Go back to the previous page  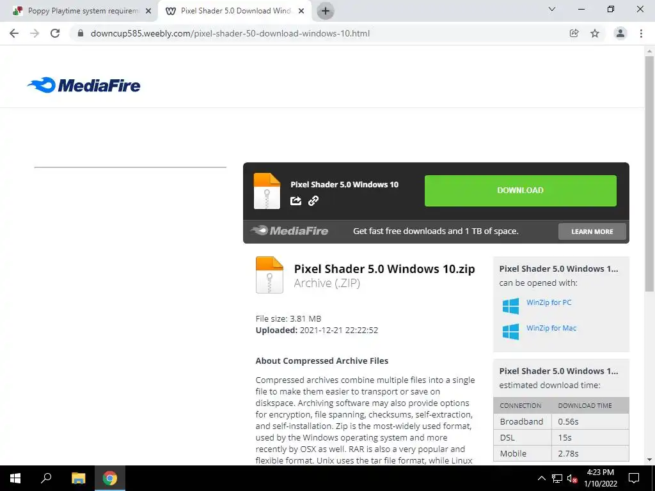(14, 33)
